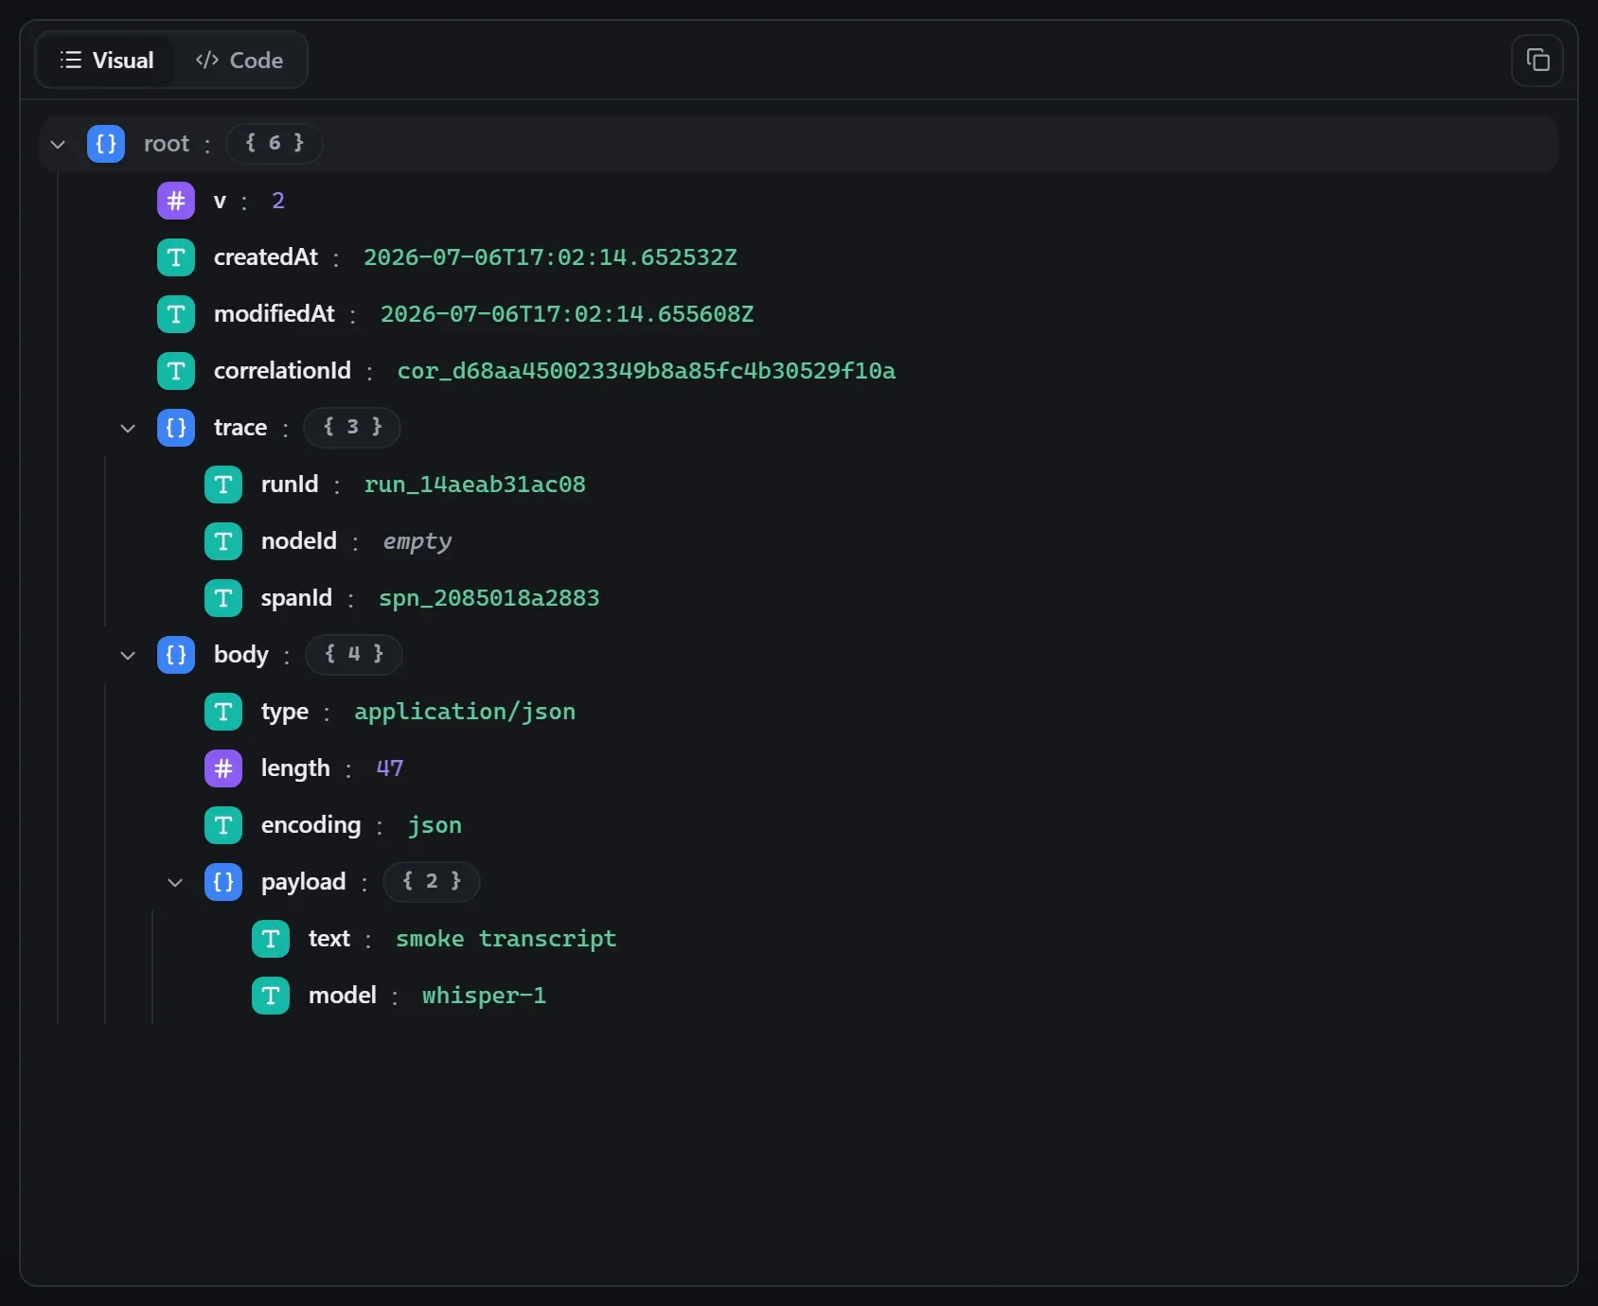
Task: Click the encoding value json
Action: 435,825
